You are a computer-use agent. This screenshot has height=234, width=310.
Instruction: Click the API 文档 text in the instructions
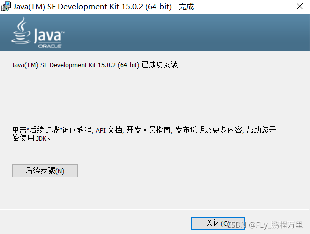pyautogui.click(x=109, y=130)
